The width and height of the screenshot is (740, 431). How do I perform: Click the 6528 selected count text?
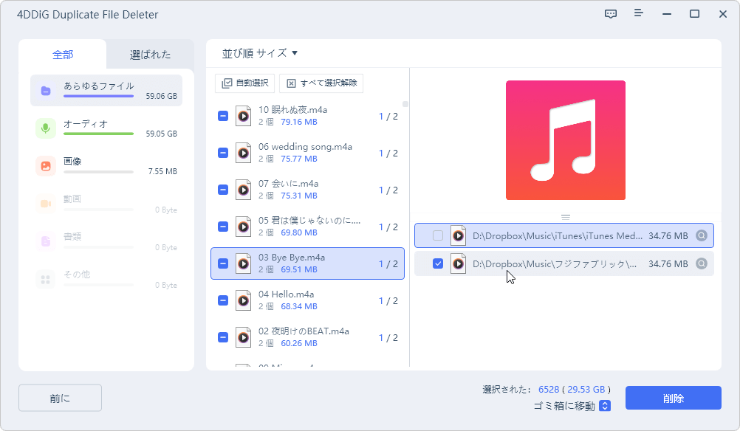pos(549,390)
